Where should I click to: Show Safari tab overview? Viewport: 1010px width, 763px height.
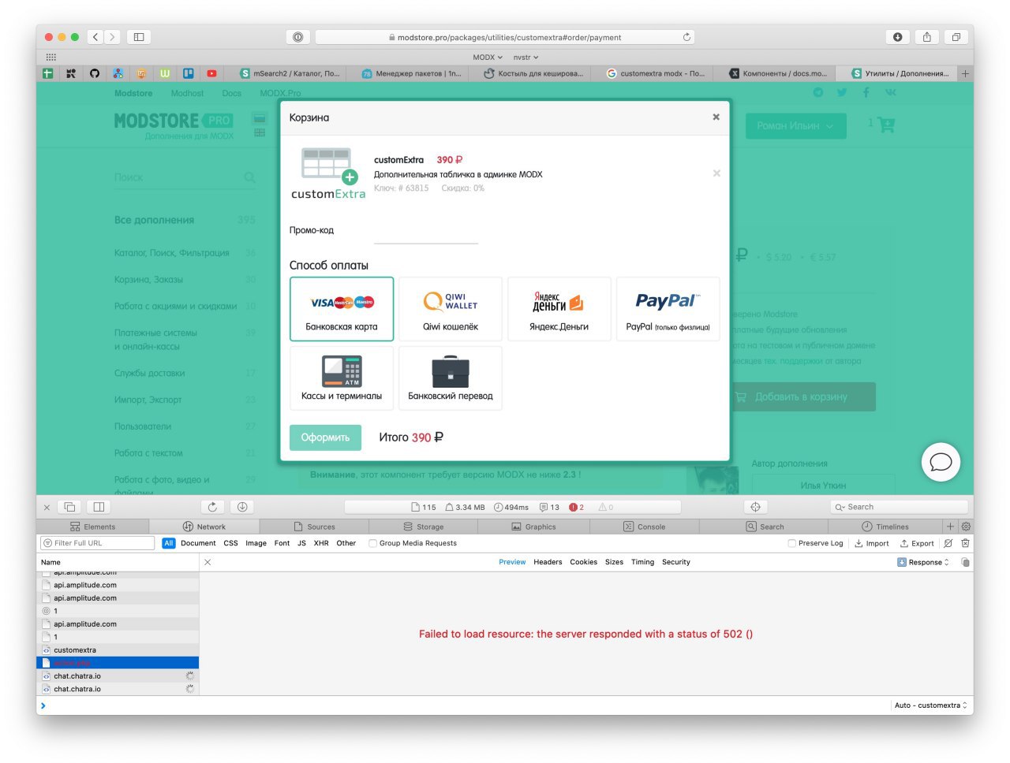(956, 37)
